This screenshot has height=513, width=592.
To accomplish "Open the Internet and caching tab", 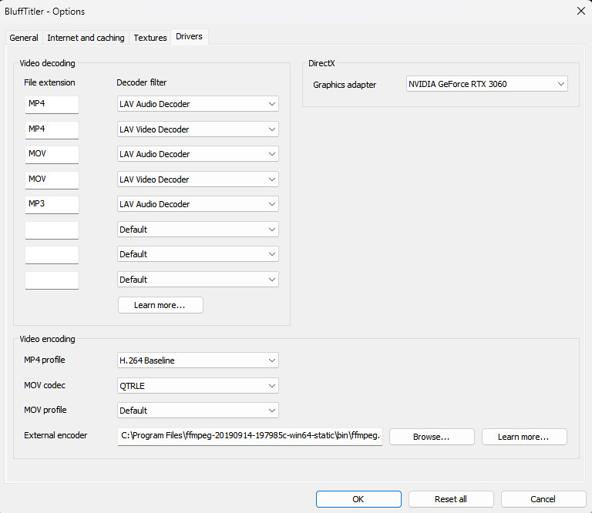I will (x=86, y=38).
